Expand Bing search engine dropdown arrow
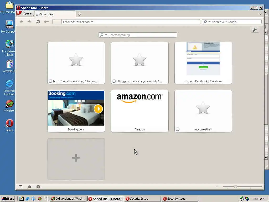The width and height of the screenshot is (269, 202). [106, 35]
